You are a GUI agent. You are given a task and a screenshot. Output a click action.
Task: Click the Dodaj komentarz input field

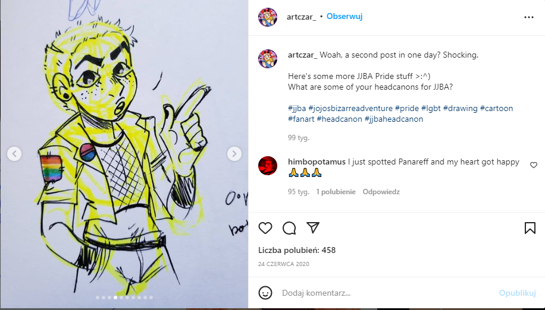[x=386, y=293]
